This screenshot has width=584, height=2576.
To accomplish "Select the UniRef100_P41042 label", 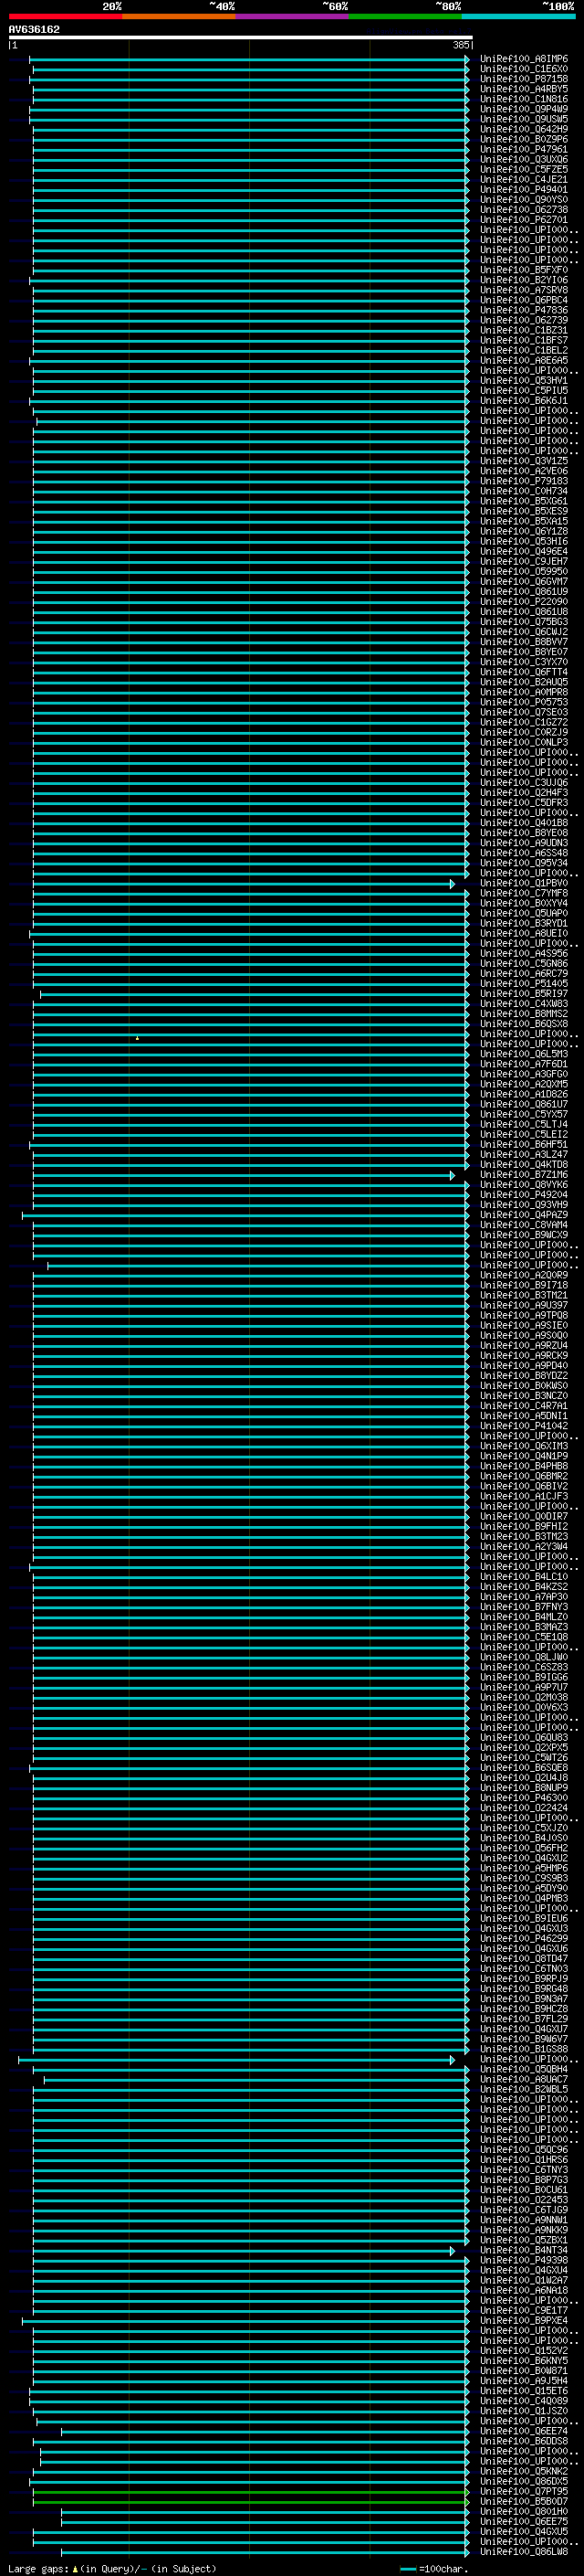I will [524, 1426].
